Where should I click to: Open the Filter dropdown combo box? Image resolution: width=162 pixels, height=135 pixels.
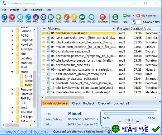[x=136, y=22]
